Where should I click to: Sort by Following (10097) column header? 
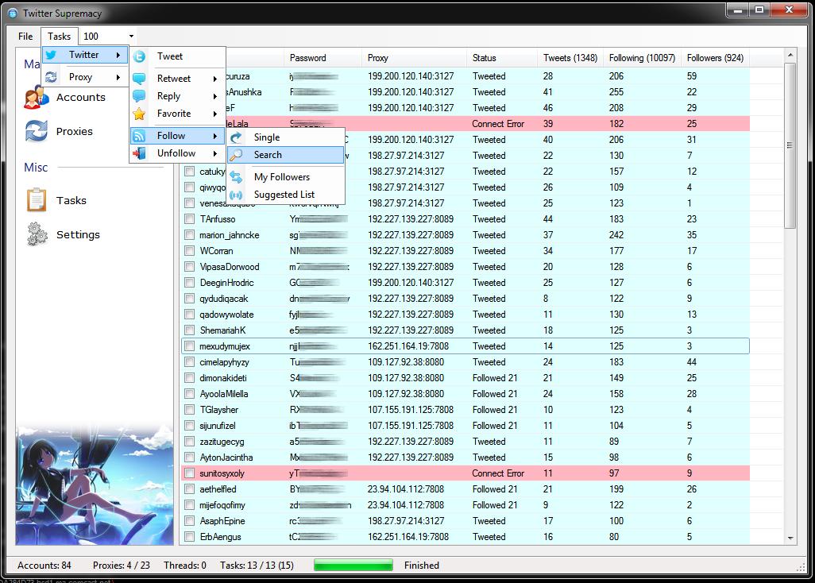642,58
